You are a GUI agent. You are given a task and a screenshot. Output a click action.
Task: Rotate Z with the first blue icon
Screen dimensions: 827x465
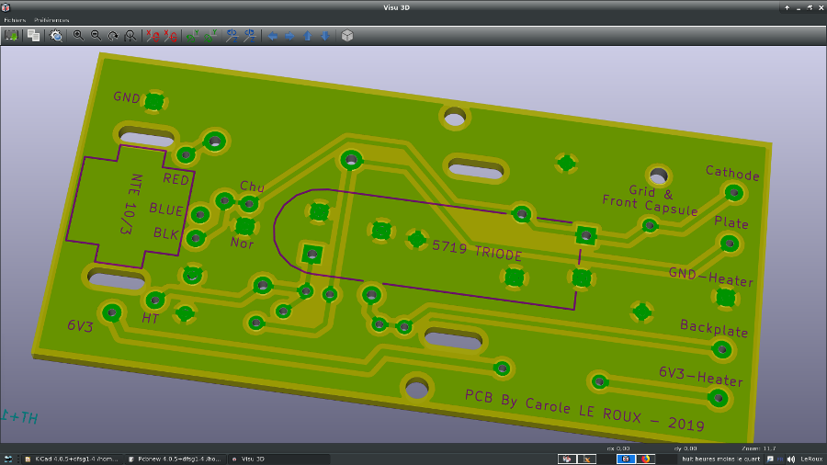click(232, 36)
